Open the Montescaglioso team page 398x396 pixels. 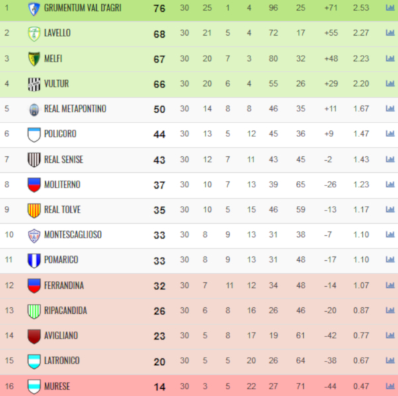coord(73,234)
